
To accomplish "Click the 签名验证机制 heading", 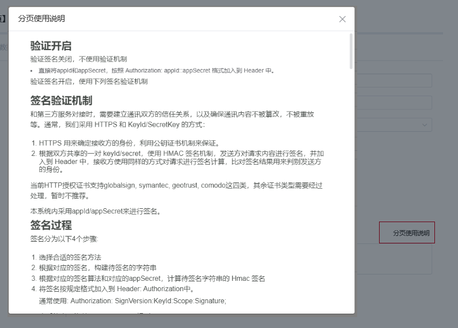I will 61,101.
